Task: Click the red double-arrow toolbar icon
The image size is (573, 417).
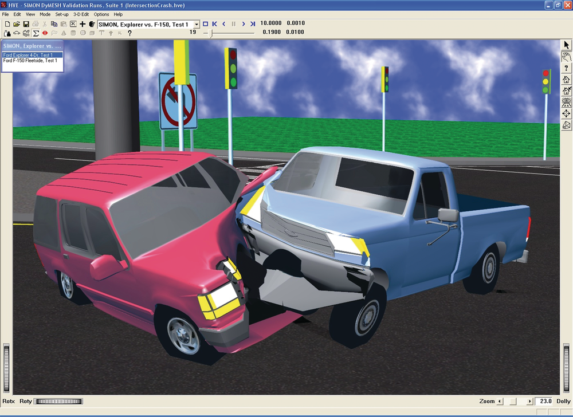Action: click(x=45, y=33)
